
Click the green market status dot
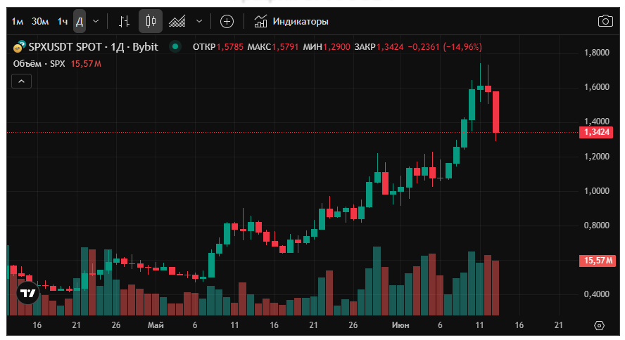175,46
